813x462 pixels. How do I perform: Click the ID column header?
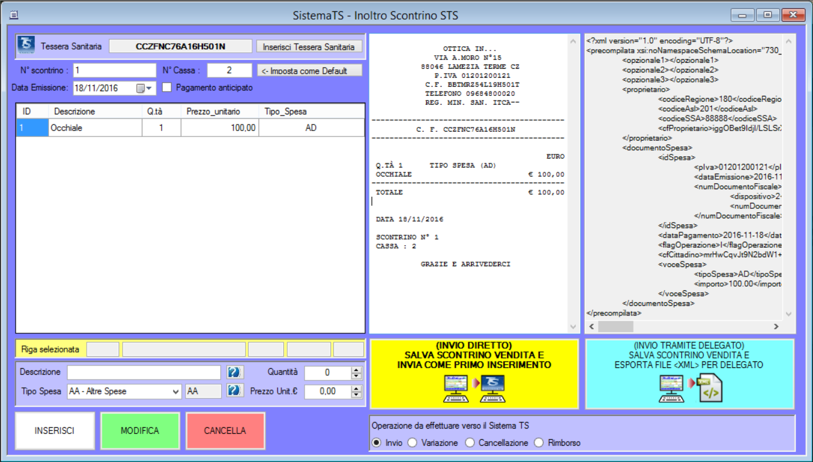32,111
